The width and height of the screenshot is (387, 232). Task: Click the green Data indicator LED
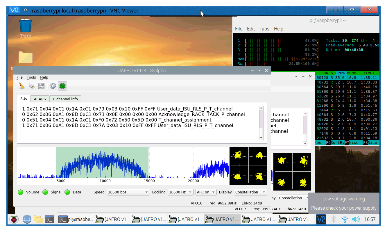tap(67, 192)
